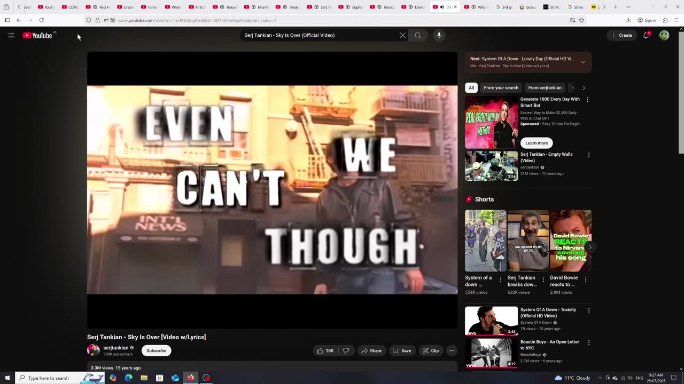Open options for the Toxicity video
The height and width of the screenshot is (384, 684).
tap(589, 310)
